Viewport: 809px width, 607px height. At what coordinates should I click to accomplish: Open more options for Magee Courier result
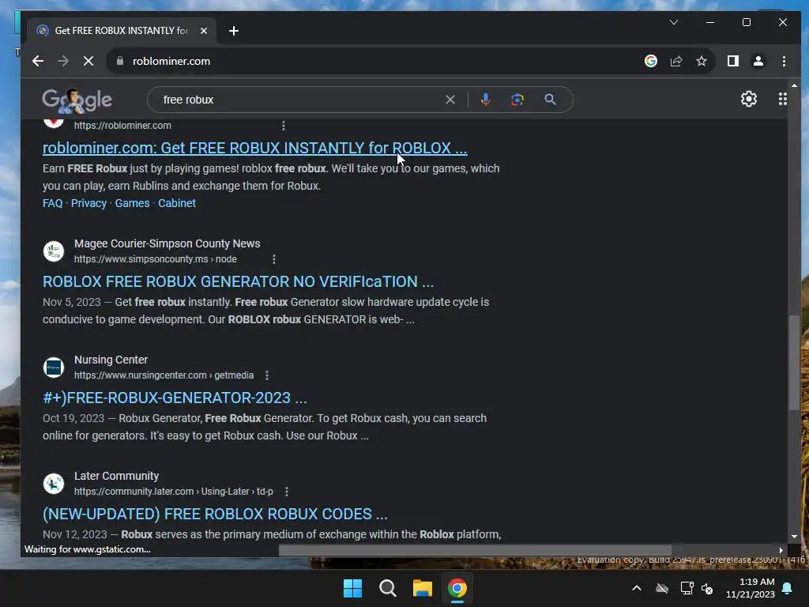coord(274,259)
